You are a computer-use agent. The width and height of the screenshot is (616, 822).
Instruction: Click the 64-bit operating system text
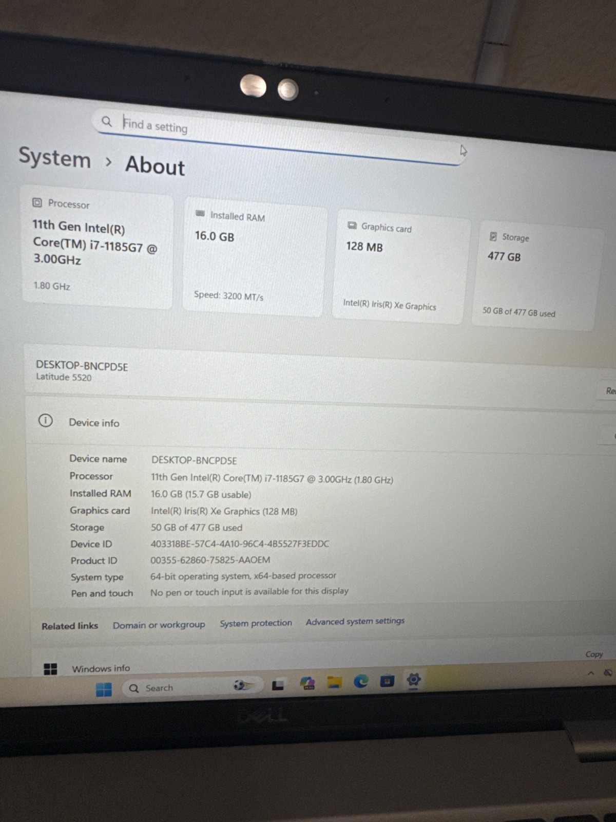coord(243,576)
